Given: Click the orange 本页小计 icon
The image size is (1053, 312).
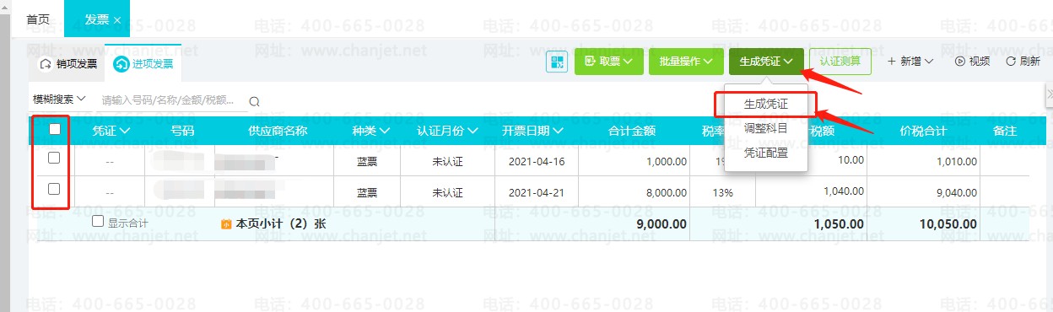Looking at the screenshot, I should click(226, 224).
